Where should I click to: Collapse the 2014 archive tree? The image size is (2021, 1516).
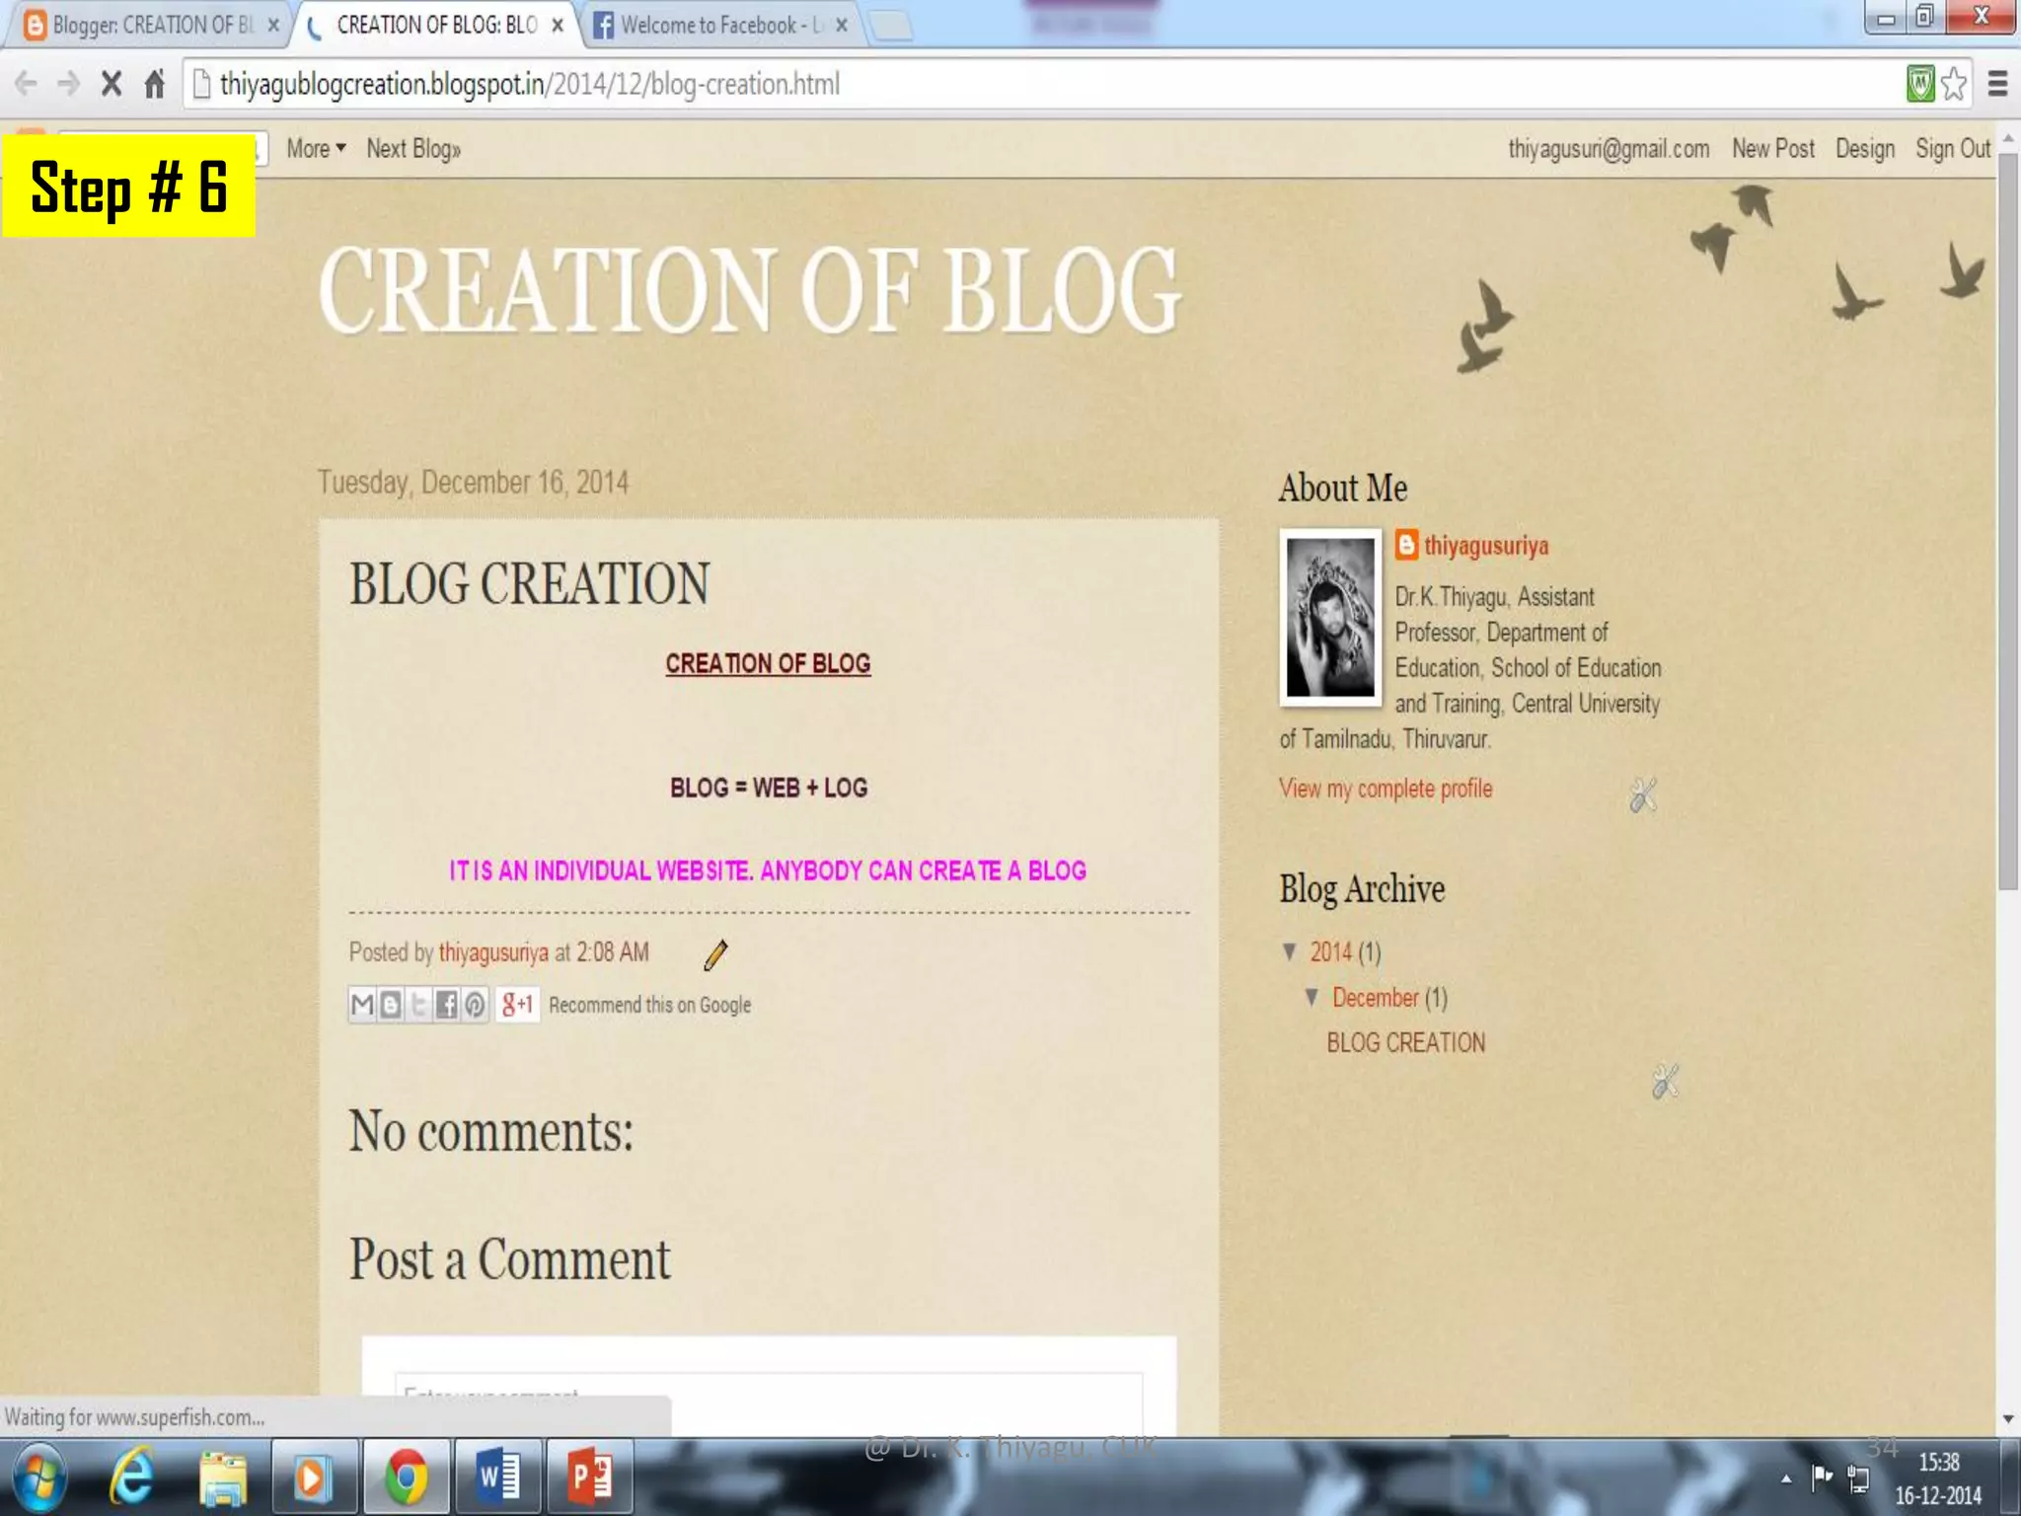[x=1290, y=951]
